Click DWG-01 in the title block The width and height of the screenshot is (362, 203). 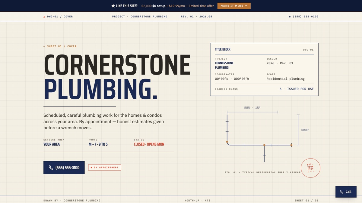pyautogui.click(x=308, y=50)
